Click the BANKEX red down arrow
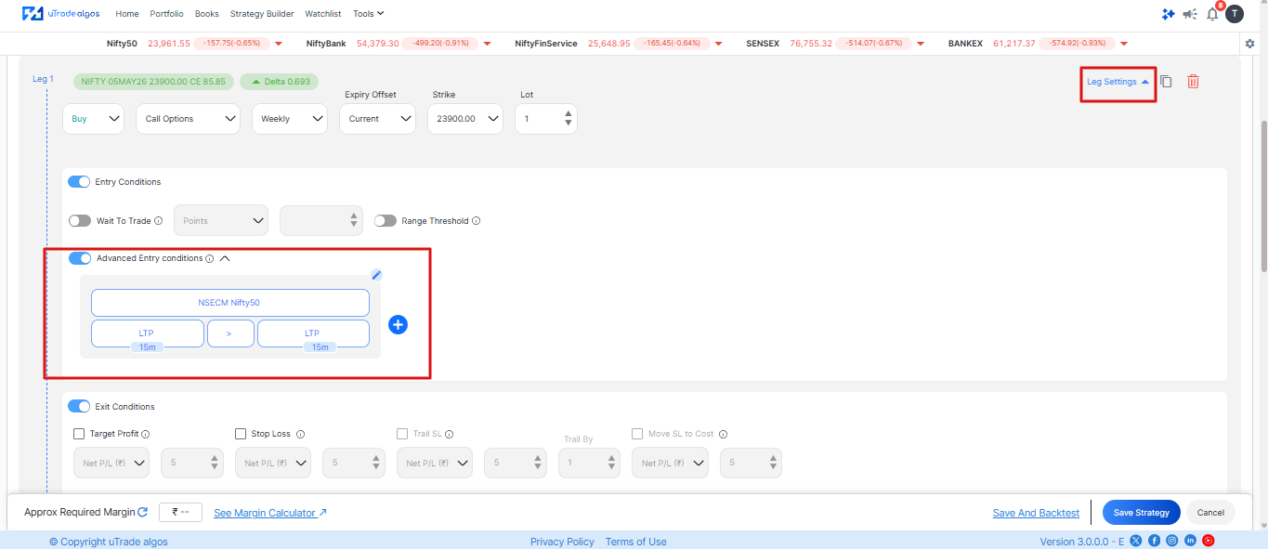Image resolution: width=1268 pixels, height=549 pixels. pyautogui.click(x=1124, y=44)
